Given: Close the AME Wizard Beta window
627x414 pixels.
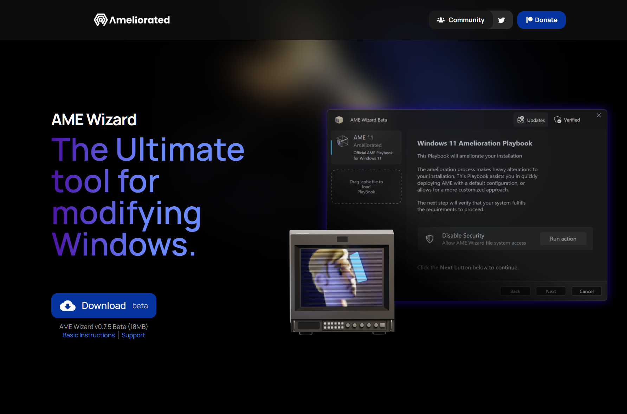Looking at the screenshot, I should [x=599, y=115].
